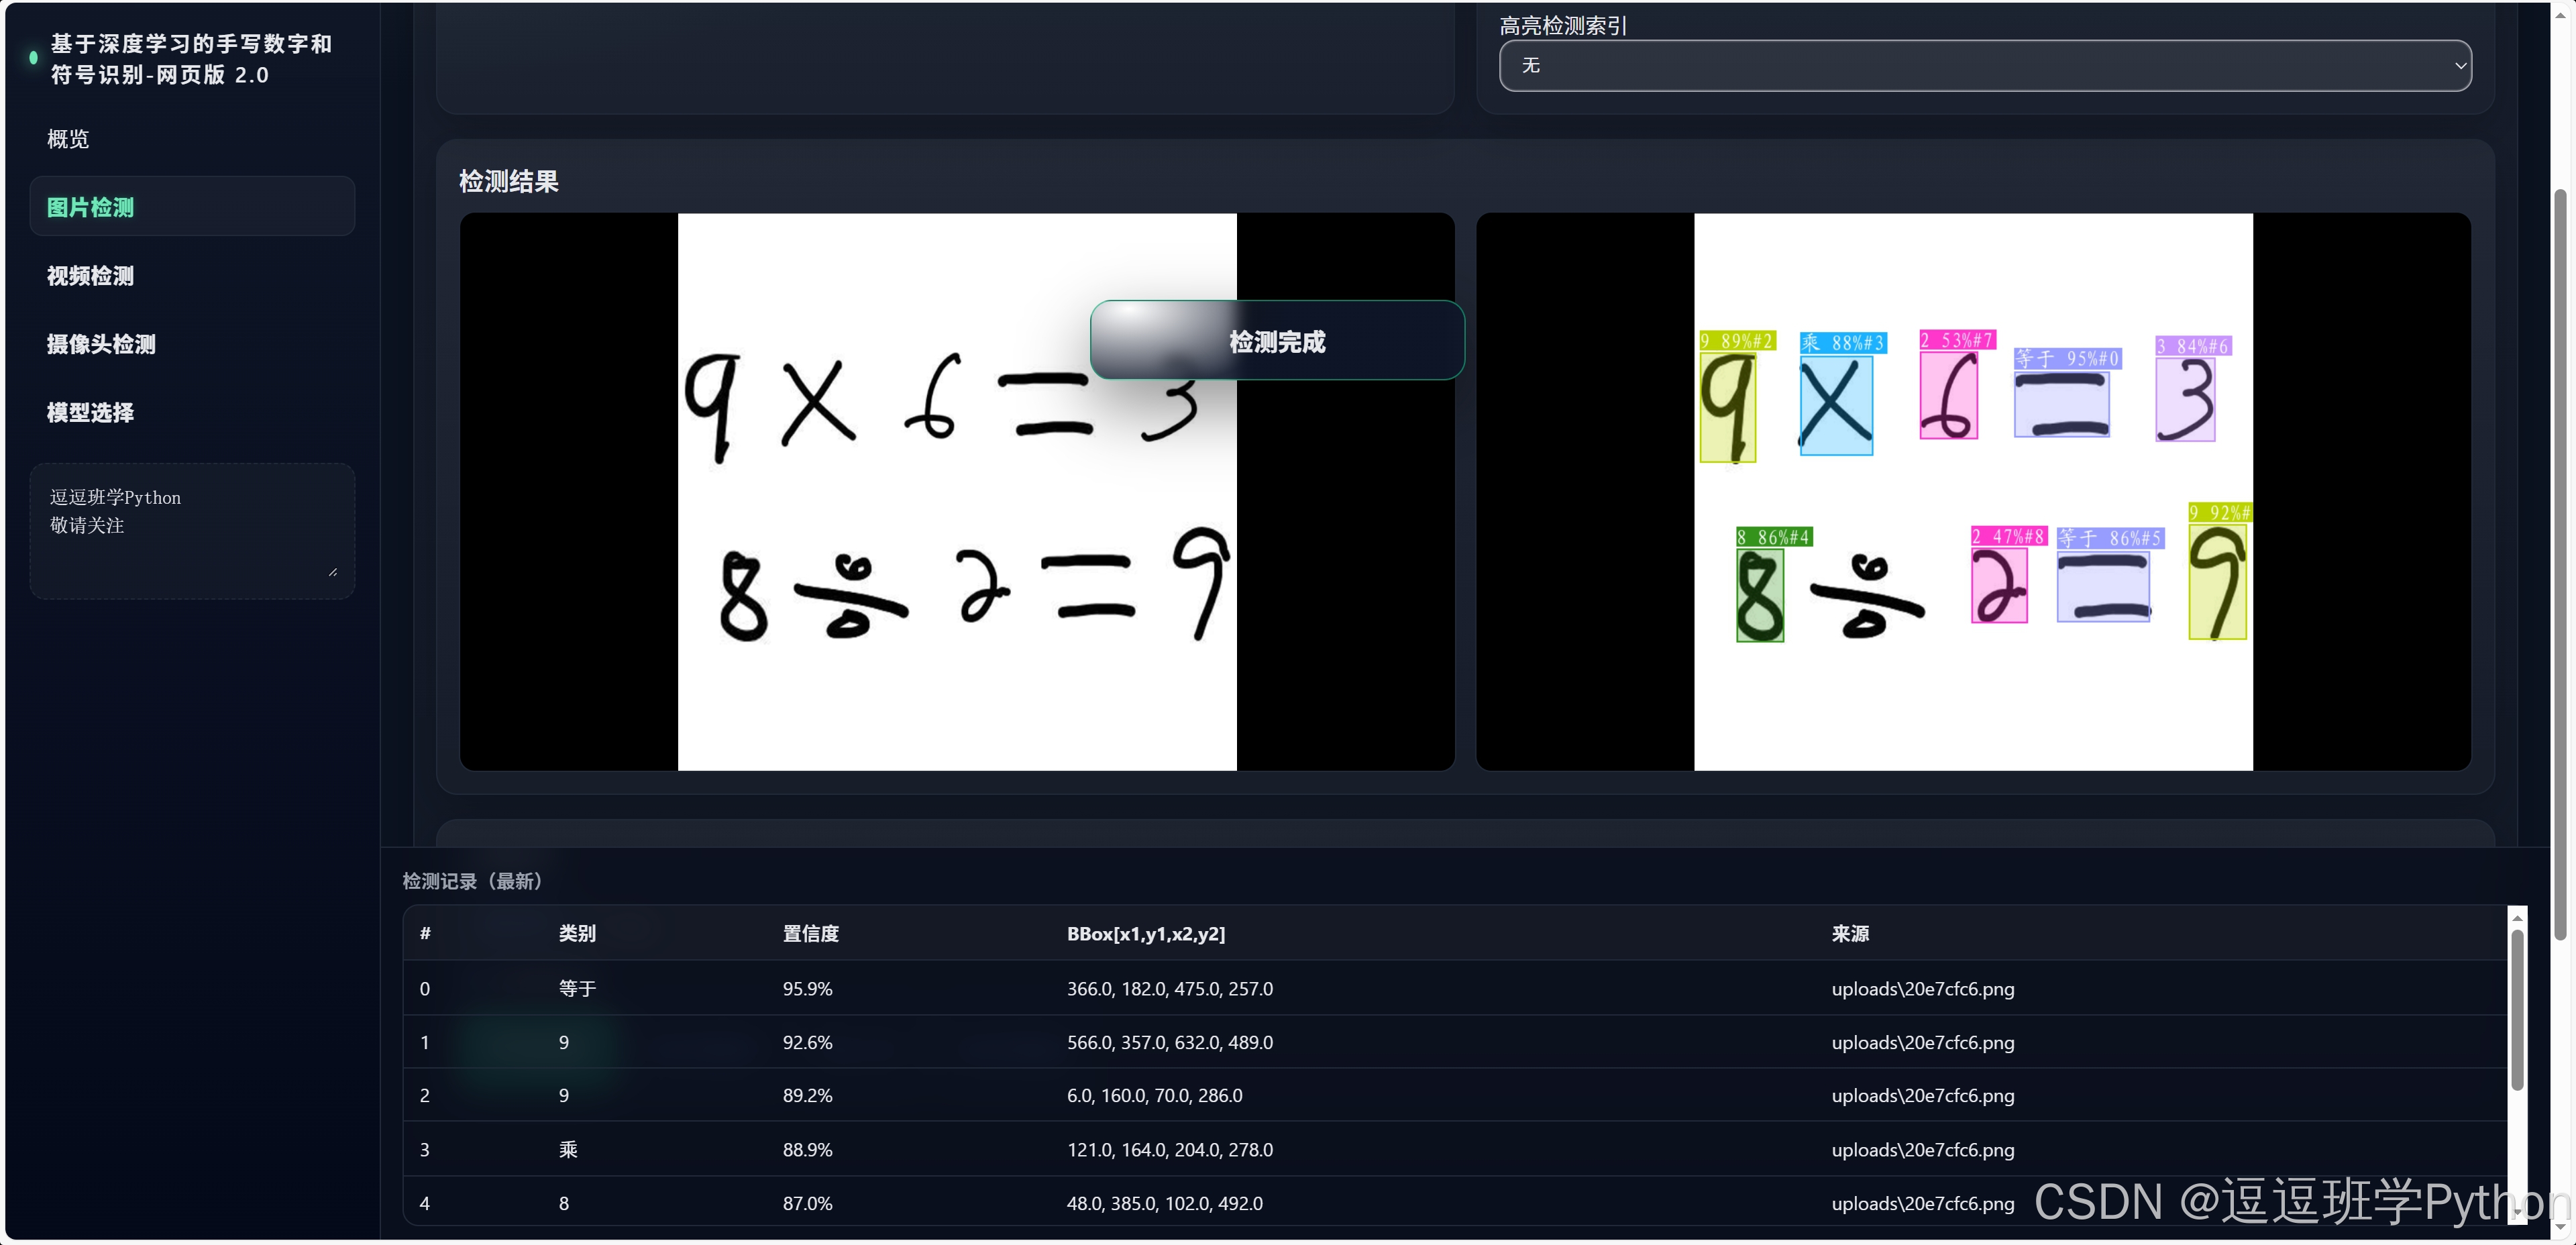Viewport: 2576px width, 1245px height.
Task: Click bbox 566.0, 357.0, 632.0, 489.0
Action: tap(1169, 1042)
